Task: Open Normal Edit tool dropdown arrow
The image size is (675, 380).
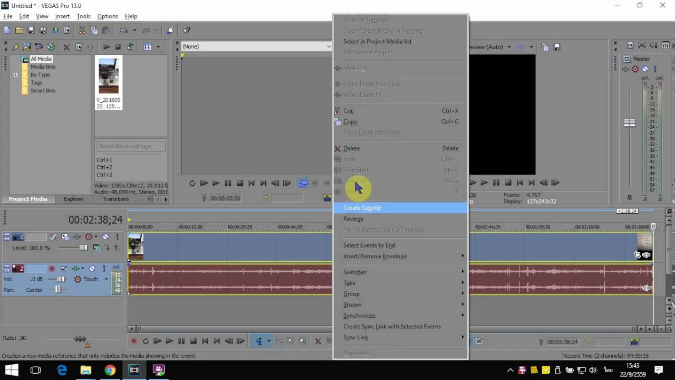Action: pos(268,341)
